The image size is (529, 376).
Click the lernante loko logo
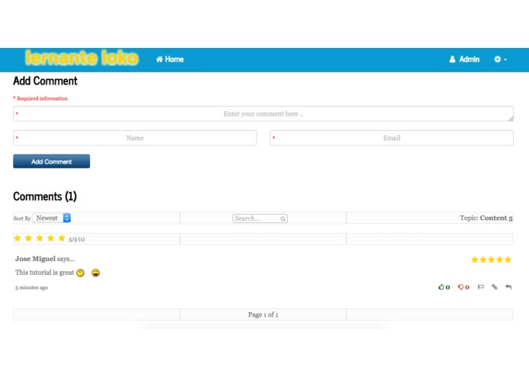pyautogui.click(x=81, y=58)
